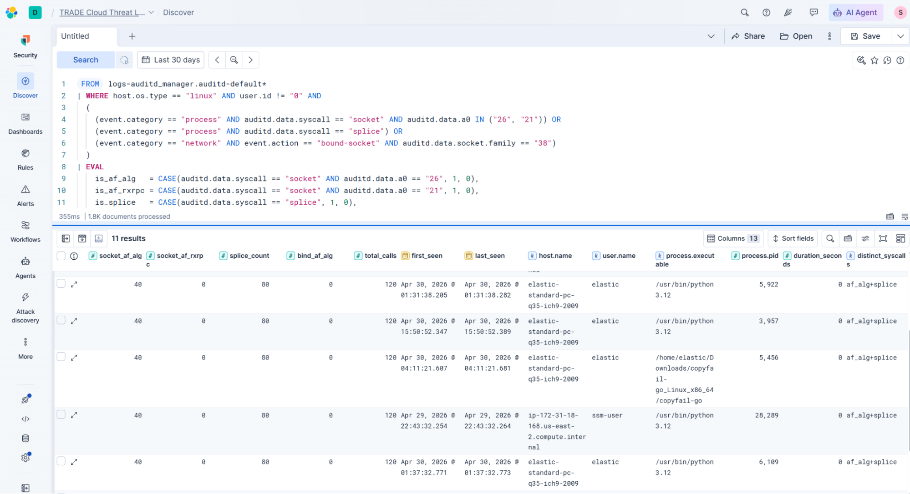Open the AI Agent assistant
910x494 pixels.
tap(855, 12)
